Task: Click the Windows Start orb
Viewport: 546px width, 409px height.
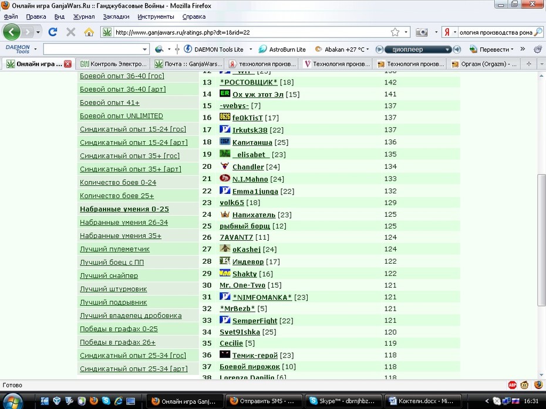Action: point(13,402)
